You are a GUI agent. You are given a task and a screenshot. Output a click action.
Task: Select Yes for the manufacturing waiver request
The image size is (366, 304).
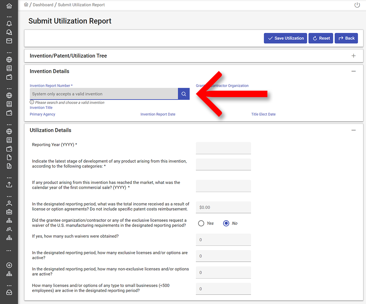pyautogui.click(x=201, y=223)
